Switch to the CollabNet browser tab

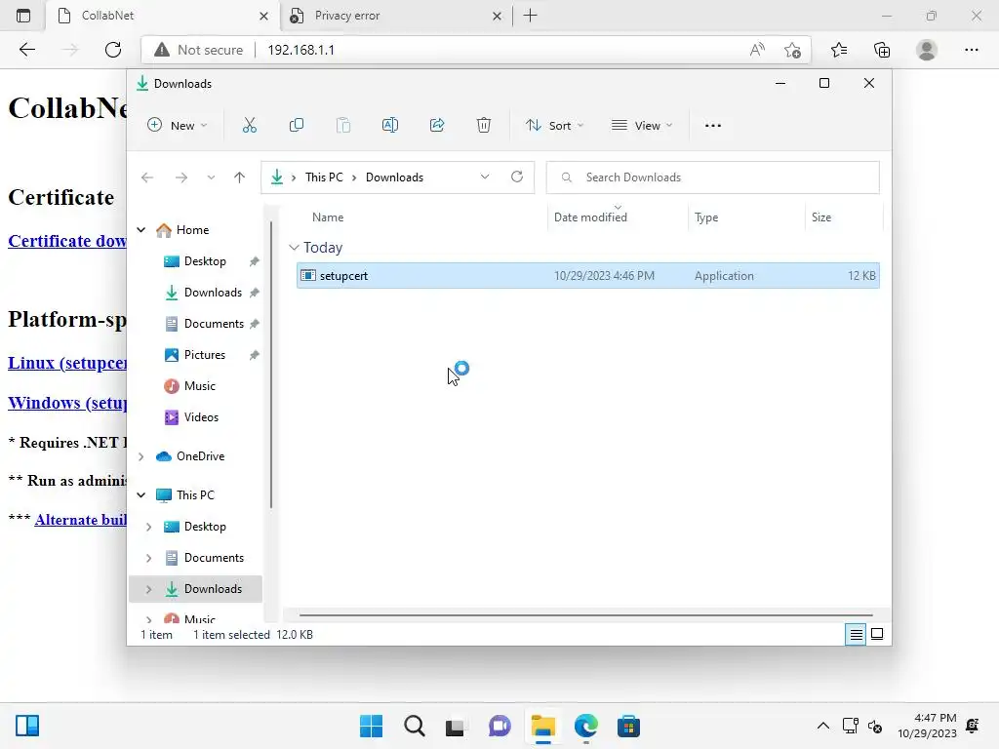click(x=163, y=16)
